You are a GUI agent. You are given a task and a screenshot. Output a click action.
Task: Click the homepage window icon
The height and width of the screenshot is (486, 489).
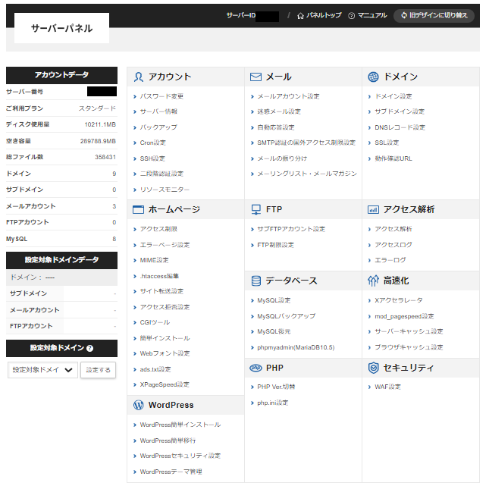click(x=138, y=209)
